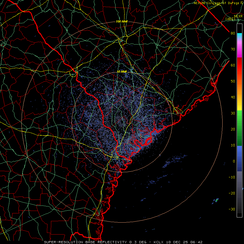The height and width of the screenshot is (244, 244).
Task: Click the "100 NMI" range ring label
Action: click(122, 21)
